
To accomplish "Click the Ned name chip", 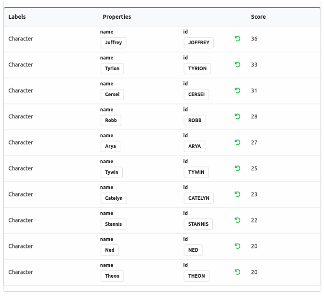I will 110,250.
